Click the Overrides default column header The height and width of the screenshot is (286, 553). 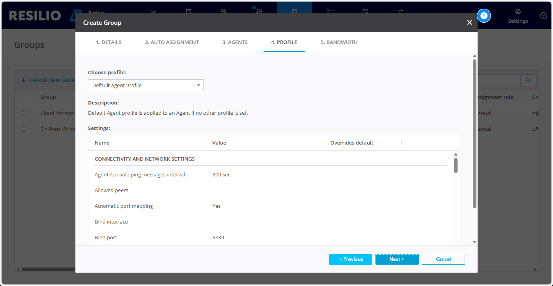(352, 143)
